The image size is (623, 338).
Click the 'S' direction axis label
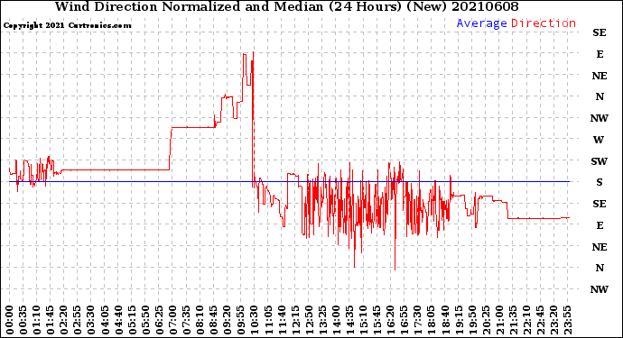(x=600, y=182)
